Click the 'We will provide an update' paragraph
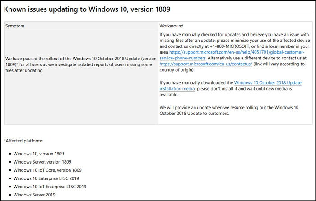 (x=229, y=110)
